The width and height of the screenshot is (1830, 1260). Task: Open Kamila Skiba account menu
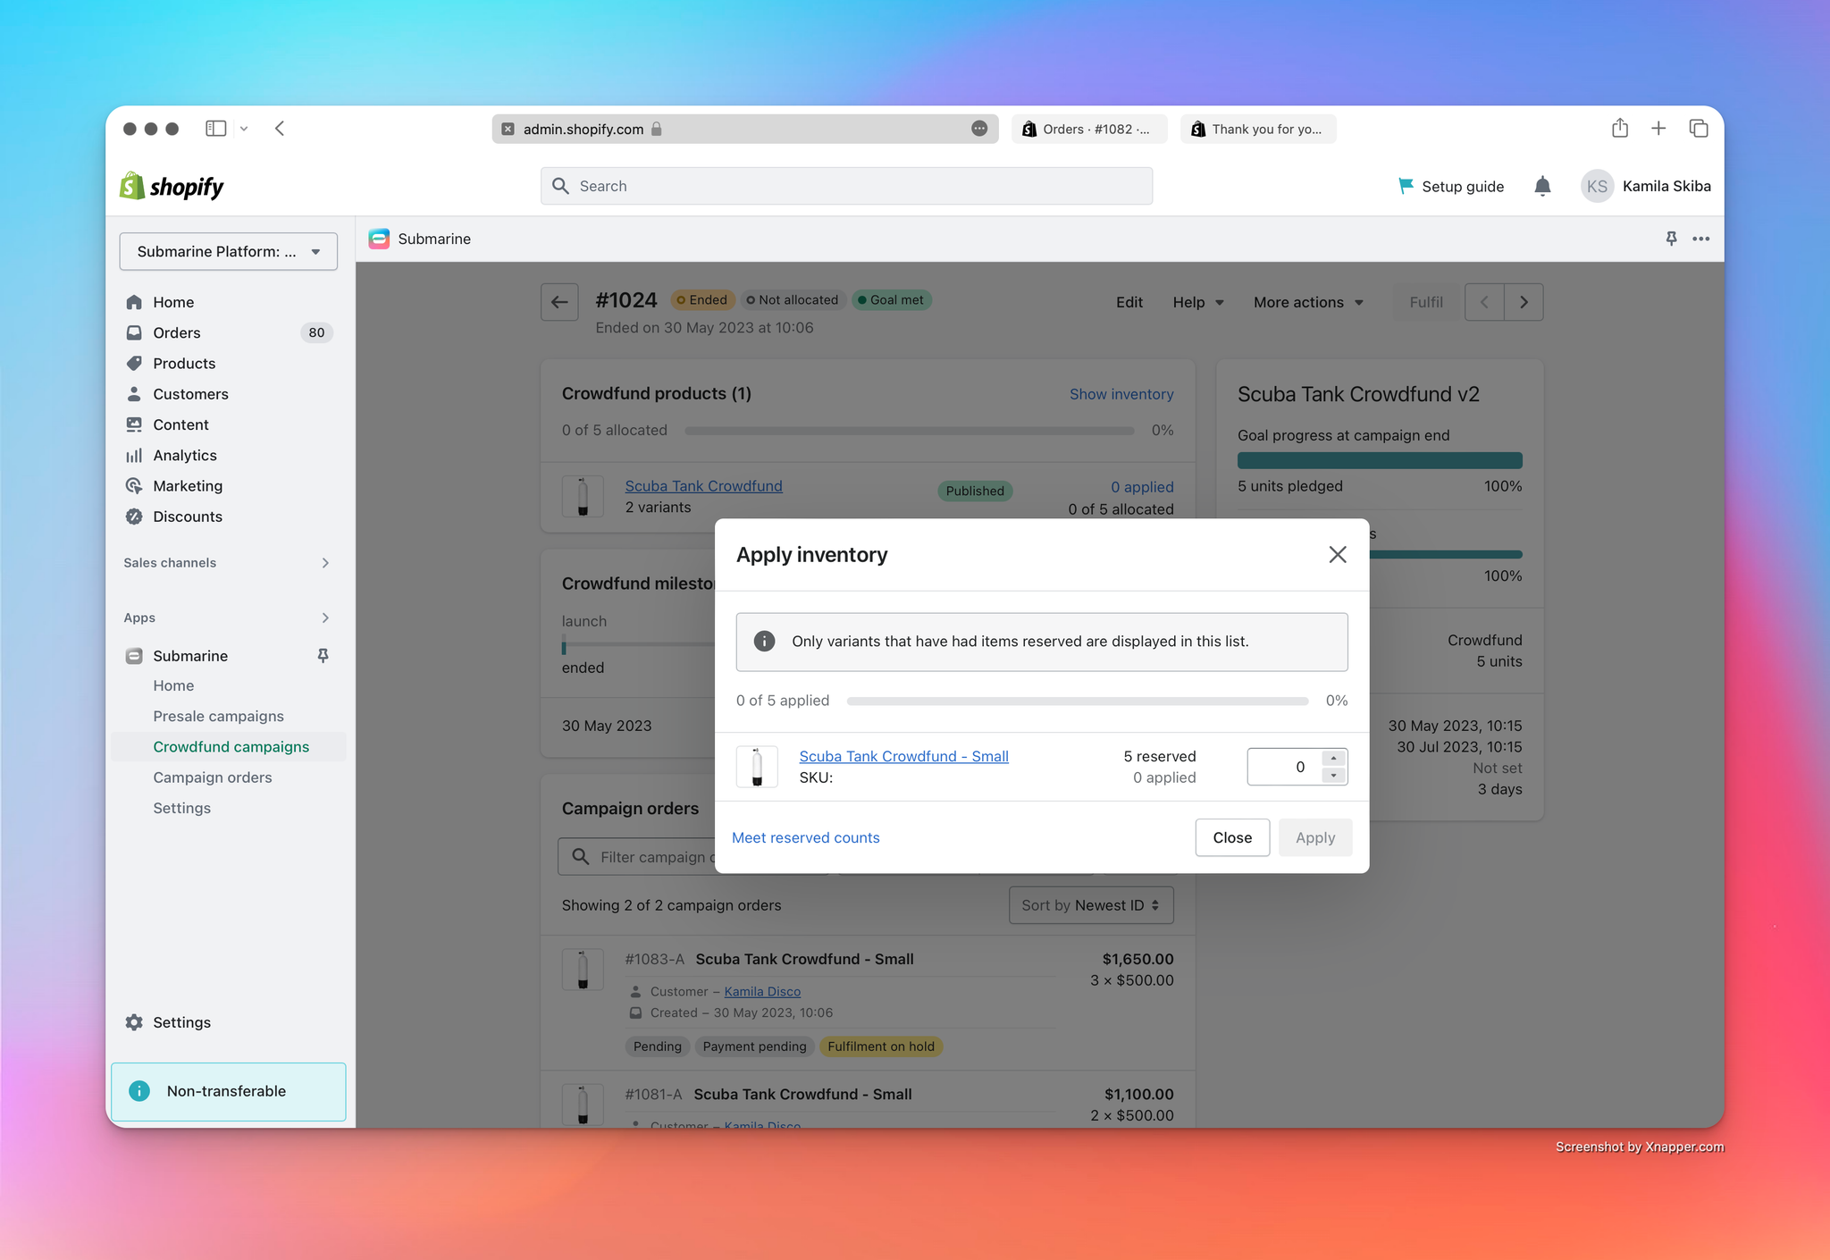point(1646,186)
